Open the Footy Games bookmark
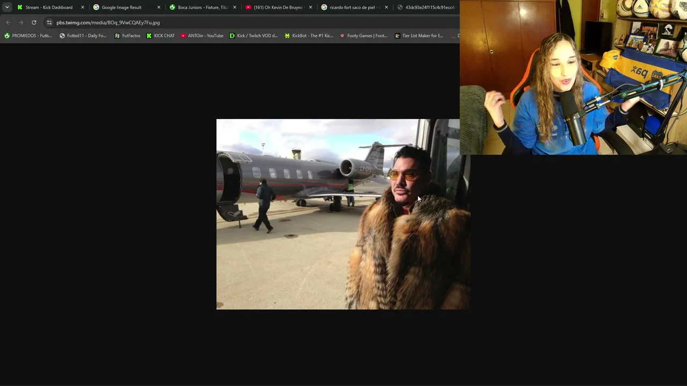Image resolution: width=687 pixels, height=386 pixels. point(363,36)
